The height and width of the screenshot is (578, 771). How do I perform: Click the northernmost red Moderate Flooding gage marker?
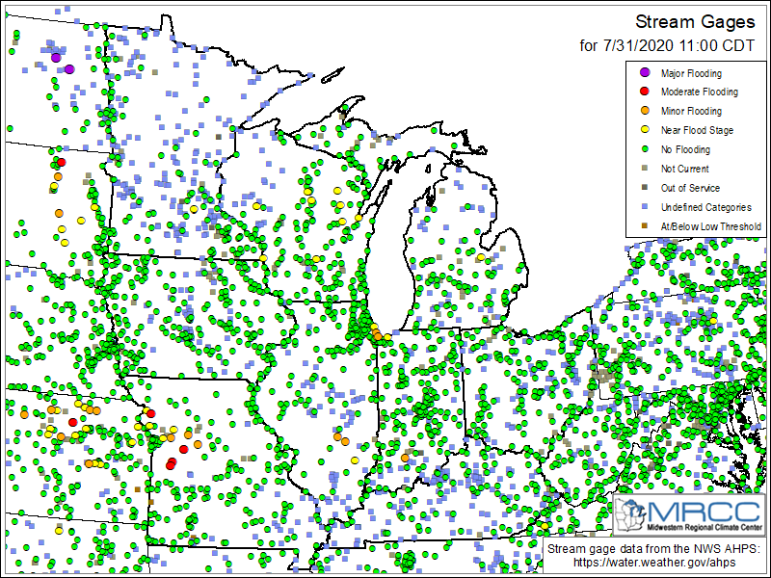(x=61, y=162)
